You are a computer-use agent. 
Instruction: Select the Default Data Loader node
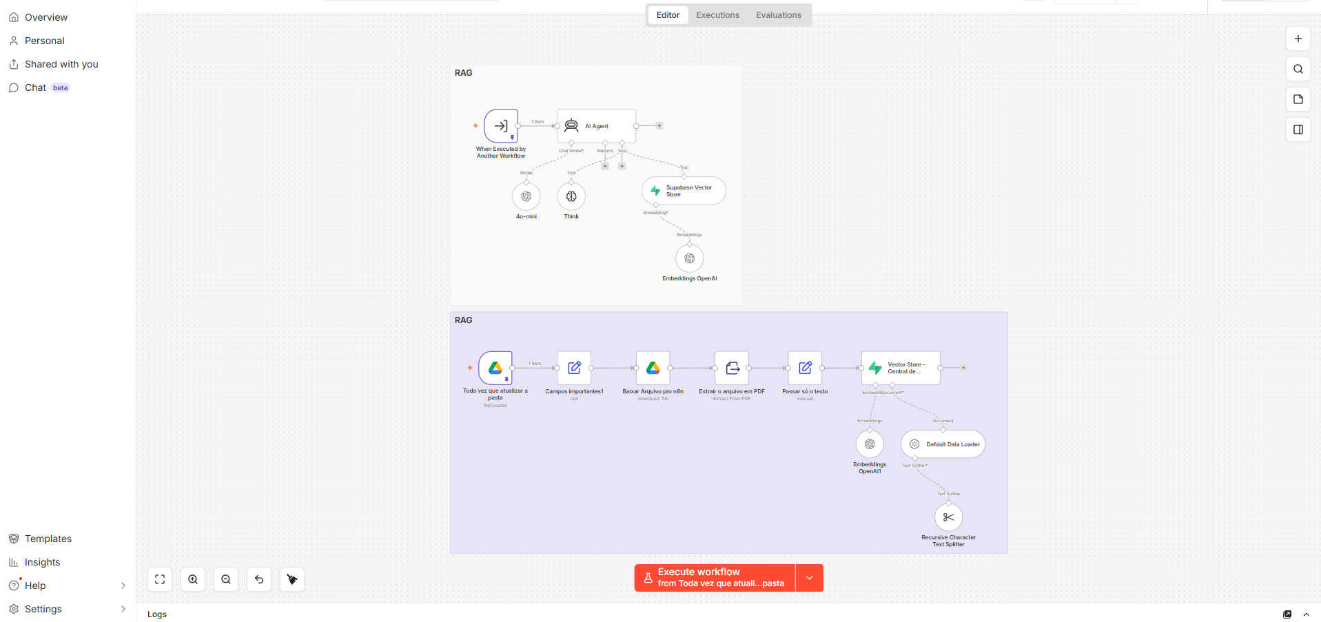pyautogui.click(x=943, y=444)
